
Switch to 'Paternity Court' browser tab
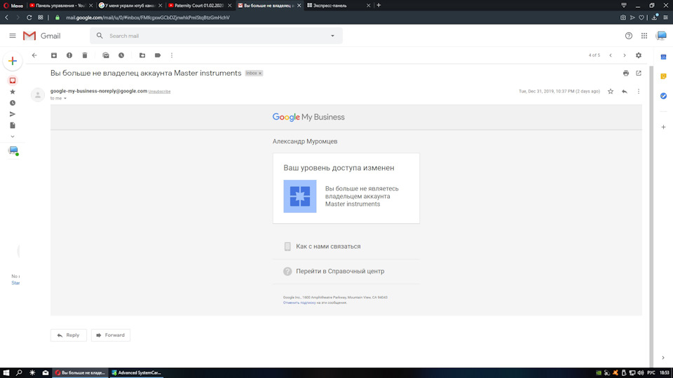click(x=200, y=6)
